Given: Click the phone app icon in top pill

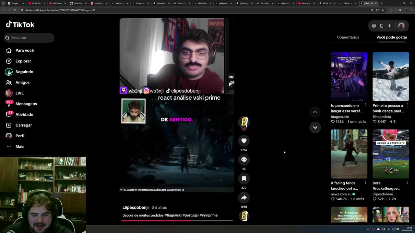Looking at the screenshot, I should coord(382,26).
